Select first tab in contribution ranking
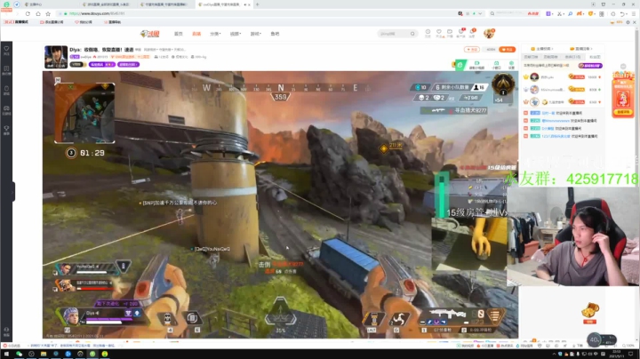Image resolution: width=640 pixels, height=359 pixels. click(x=531, y=57)
